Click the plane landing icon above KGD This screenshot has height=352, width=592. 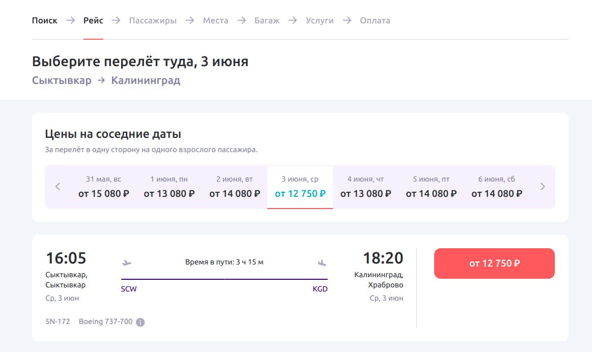pos(322,262)
